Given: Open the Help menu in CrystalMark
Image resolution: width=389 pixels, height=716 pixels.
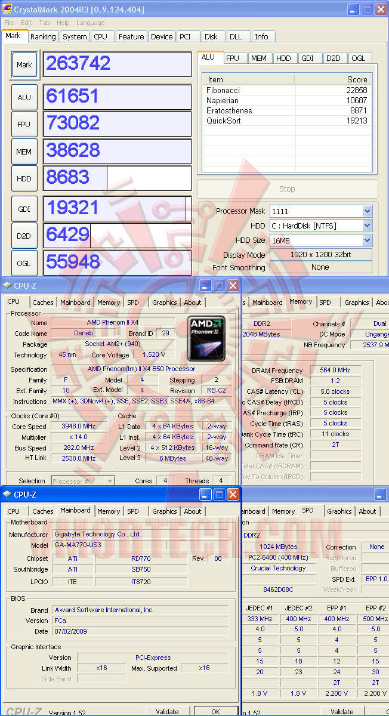Looking at the screenshot, I should click(63, 23).
